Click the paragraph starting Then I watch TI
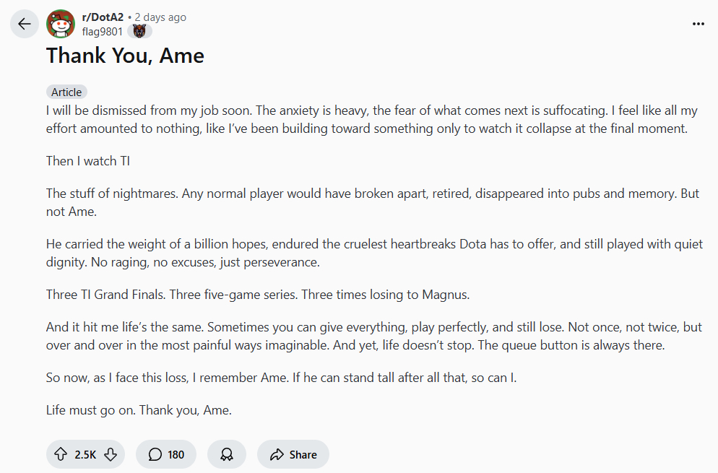Viewport: 718px width, 473px height. [88, 161]
